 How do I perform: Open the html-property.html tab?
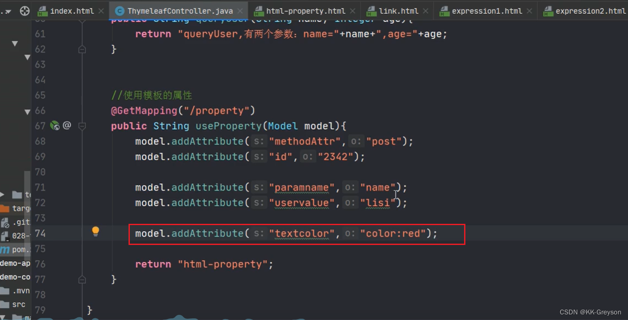(x=305, y=11)
